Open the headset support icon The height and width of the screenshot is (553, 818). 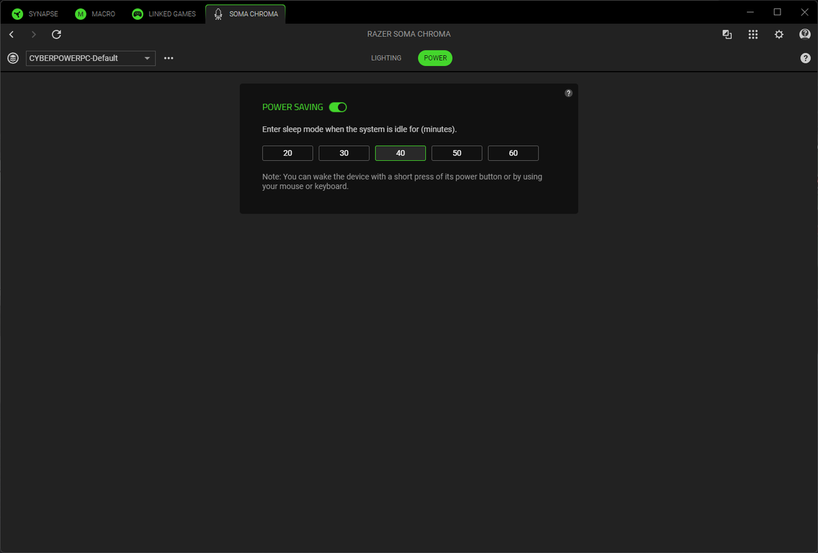[805, 34]
